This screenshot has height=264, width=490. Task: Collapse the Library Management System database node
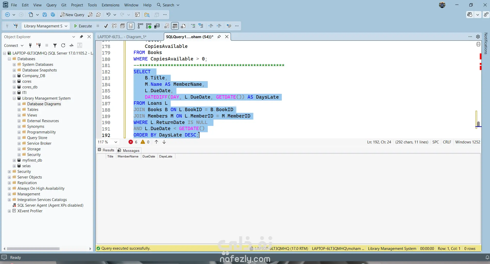(x=14, y=98)
